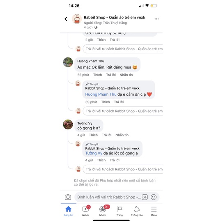
Task: Focus reply field below Tường Vy's thread
Action: pos(123,169)
